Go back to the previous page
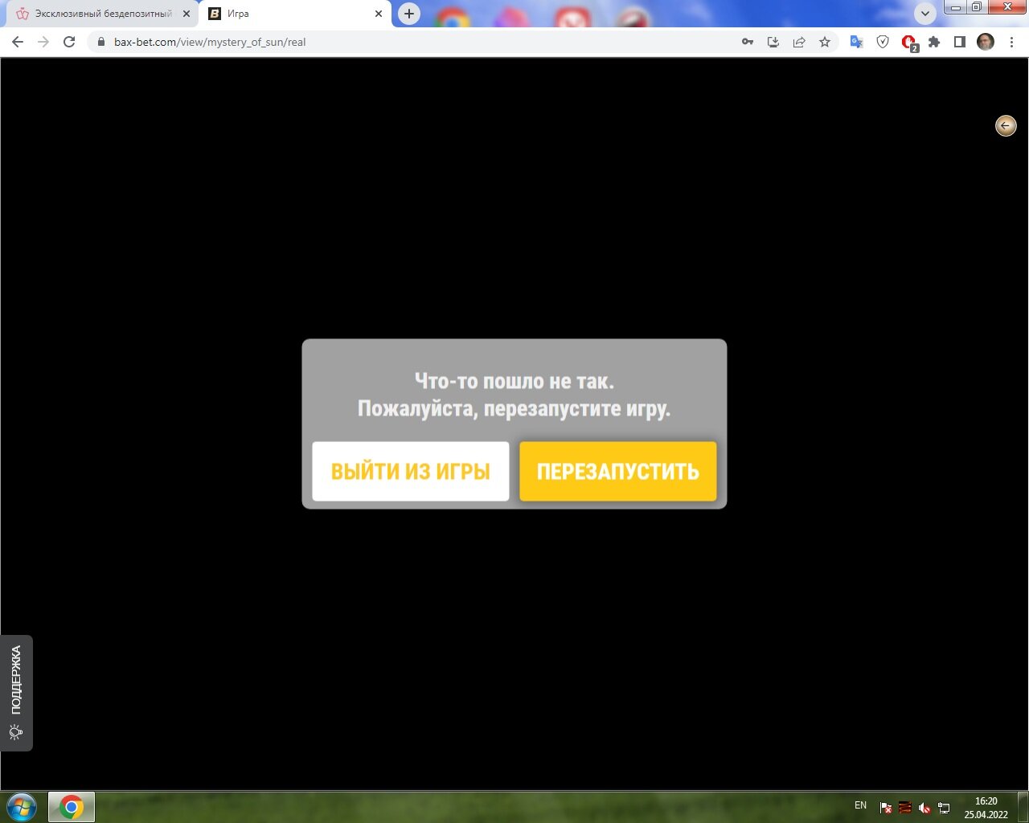The height and width of the screenshot is (823, 1029). point(18,42)
